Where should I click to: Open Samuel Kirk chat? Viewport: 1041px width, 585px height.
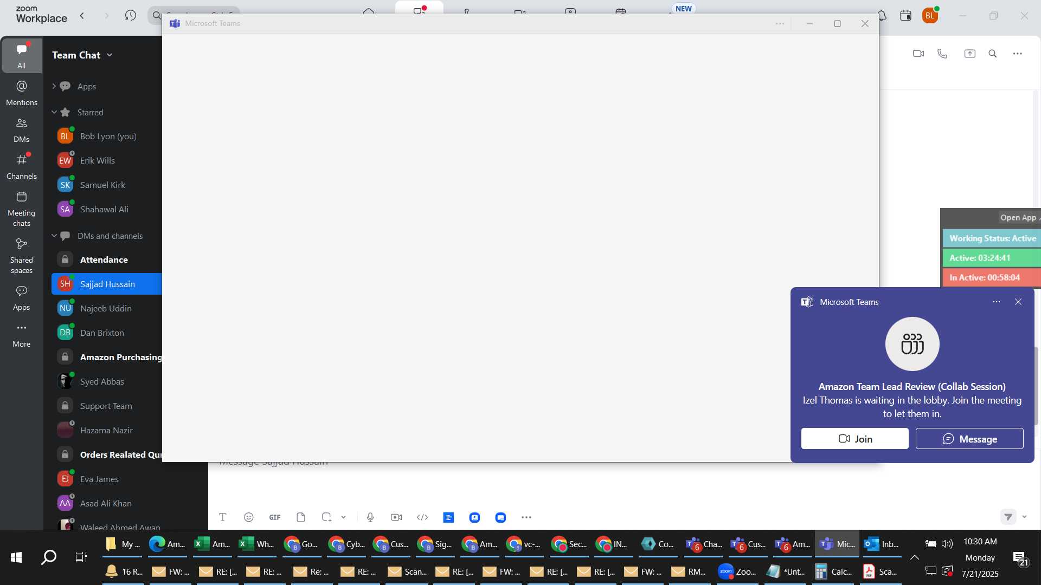click(x=107, y=185)
